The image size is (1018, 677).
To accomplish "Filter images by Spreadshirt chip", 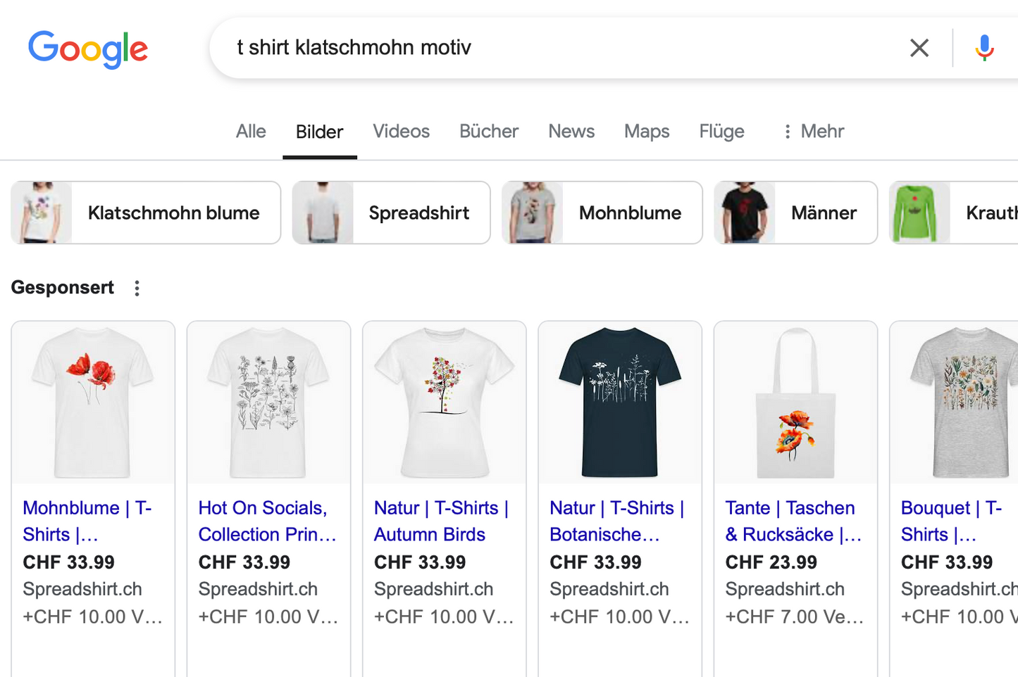I will tap(391, 213).
